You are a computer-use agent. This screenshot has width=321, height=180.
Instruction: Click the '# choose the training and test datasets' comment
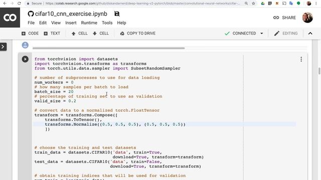click(x=85, y=147)
